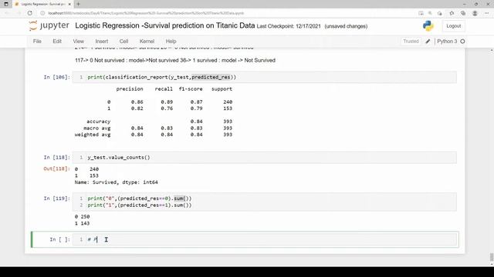
Task: Click the zoom magnifier icon in the address bar
Action: [x=430, y=13]
